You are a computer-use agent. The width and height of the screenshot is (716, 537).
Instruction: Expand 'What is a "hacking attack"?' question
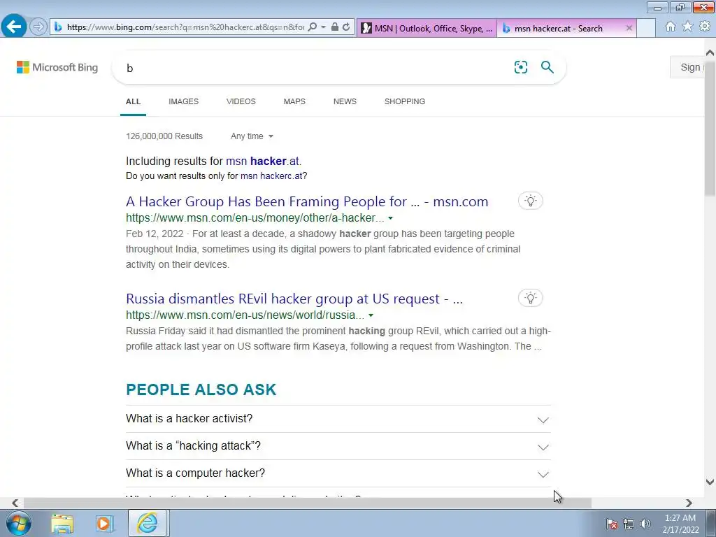pyautogui.click(x=338, y=446)
